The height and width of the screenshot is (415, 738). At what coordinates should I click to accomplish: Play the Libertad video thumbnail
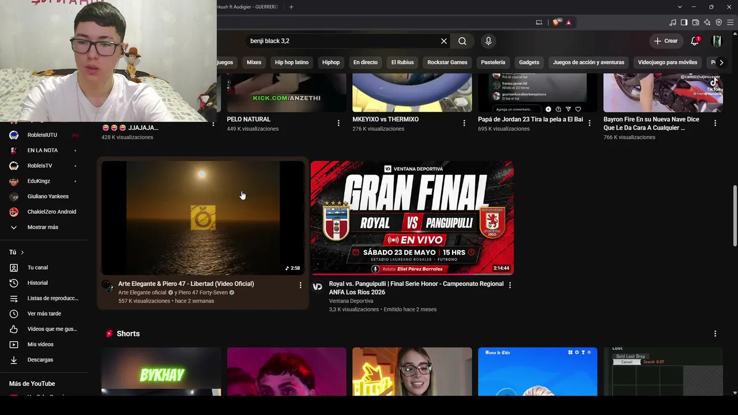[x=203, y=217]
